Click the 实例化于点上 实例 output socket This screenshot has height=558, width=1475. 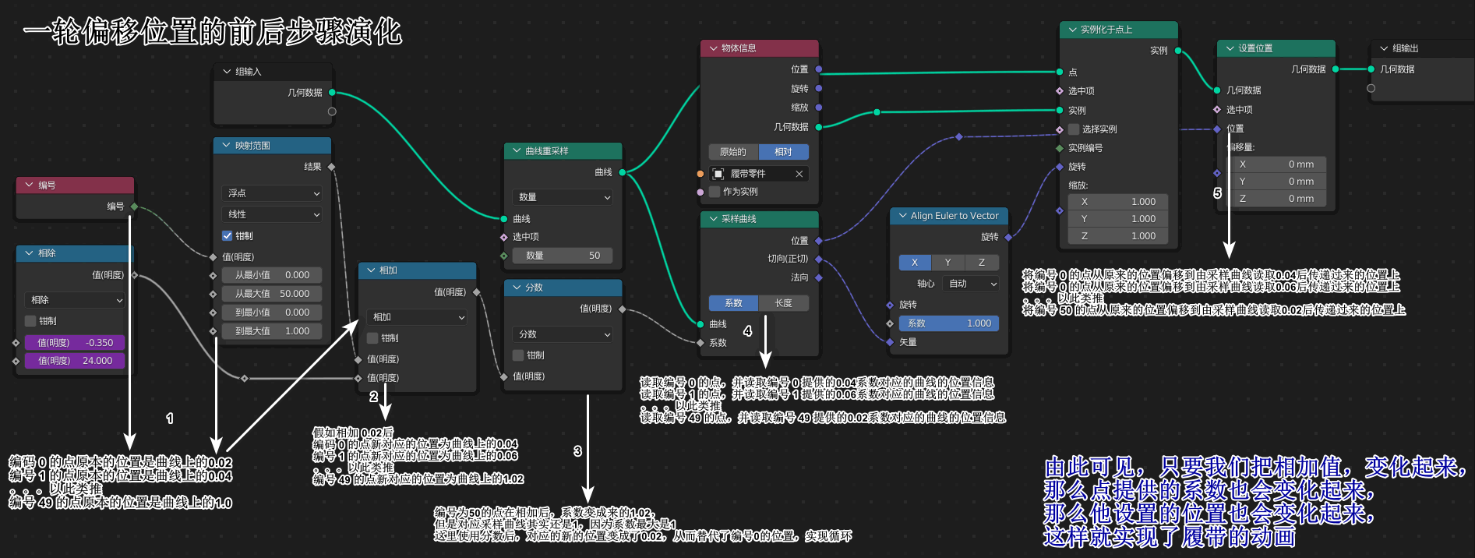coord(1177,51)
